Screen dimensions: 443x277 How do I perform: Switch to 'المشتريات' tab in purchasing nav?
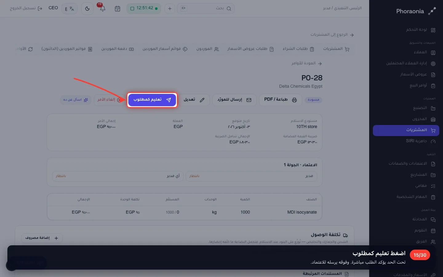point(336,49)
